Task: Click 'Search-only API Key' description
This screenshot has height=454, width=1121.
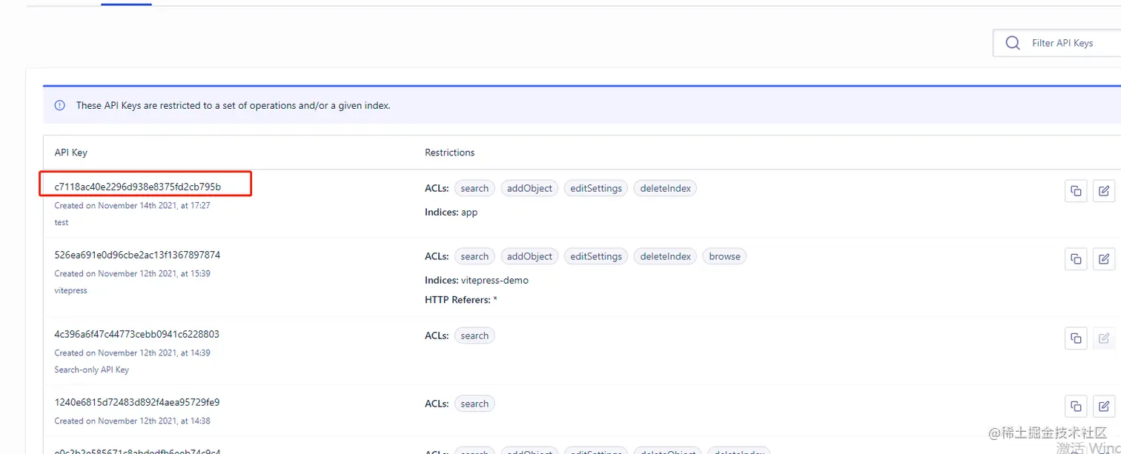Action: pos(91,370)
